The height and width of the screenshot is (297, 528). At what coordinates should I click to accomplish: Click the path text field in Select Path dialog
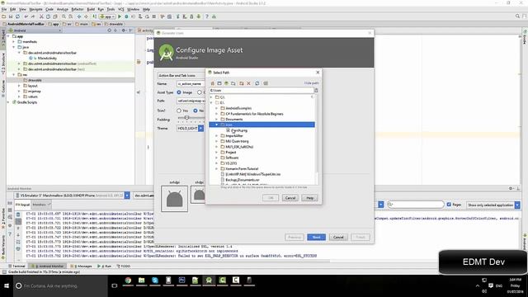point(262,90)
